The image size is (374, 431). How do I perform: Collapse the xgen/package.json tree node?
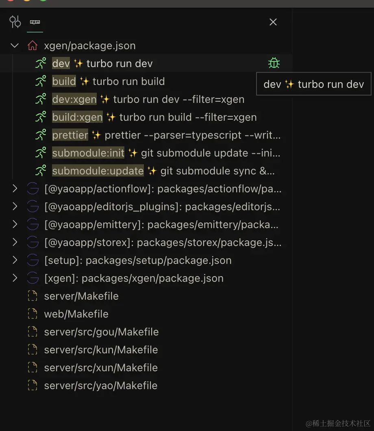point(15,46)
